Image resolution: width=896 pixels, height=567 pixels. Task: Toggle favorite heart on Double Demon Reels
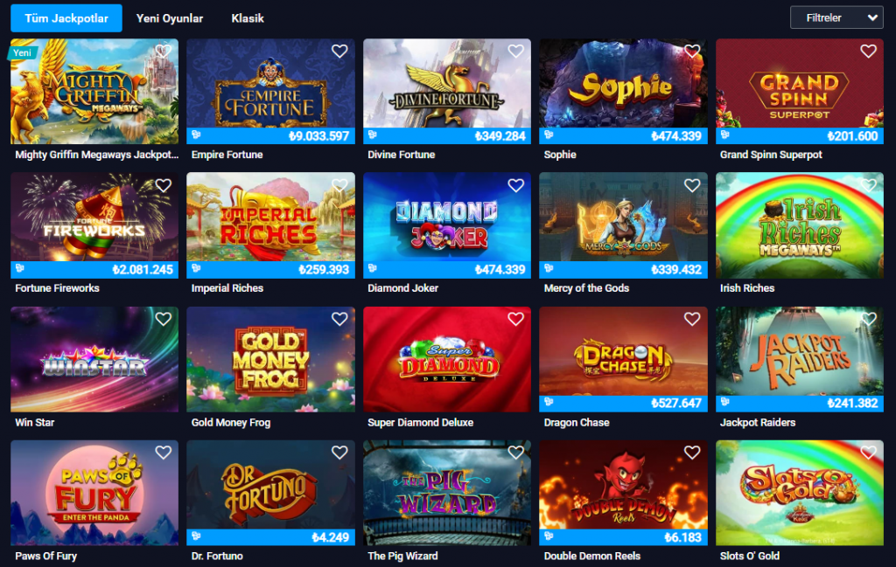pos(692,453)
